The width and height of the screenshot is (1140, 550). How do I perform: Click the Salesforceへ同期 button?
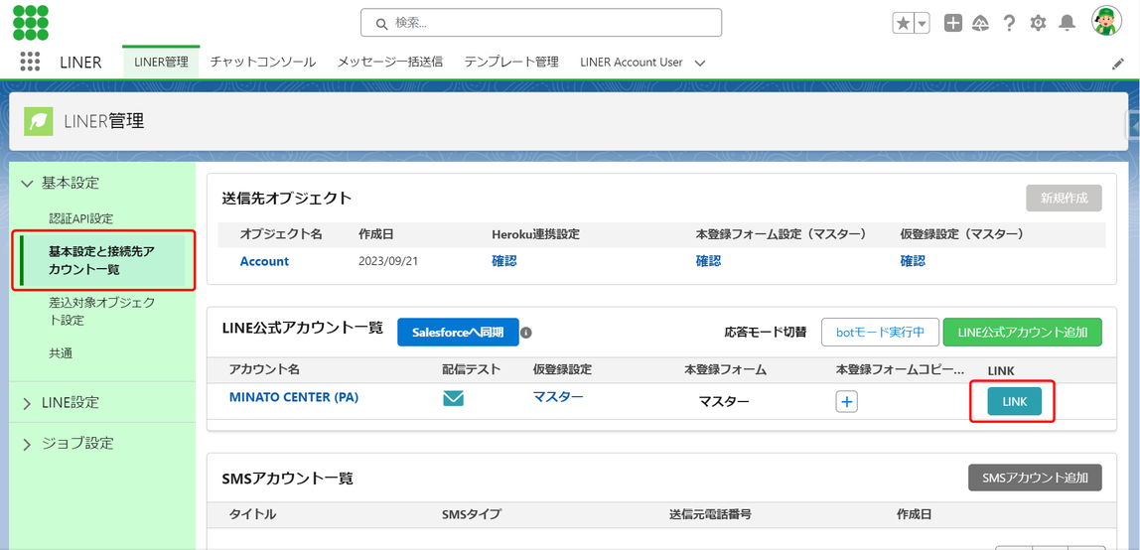pos(458,332)
